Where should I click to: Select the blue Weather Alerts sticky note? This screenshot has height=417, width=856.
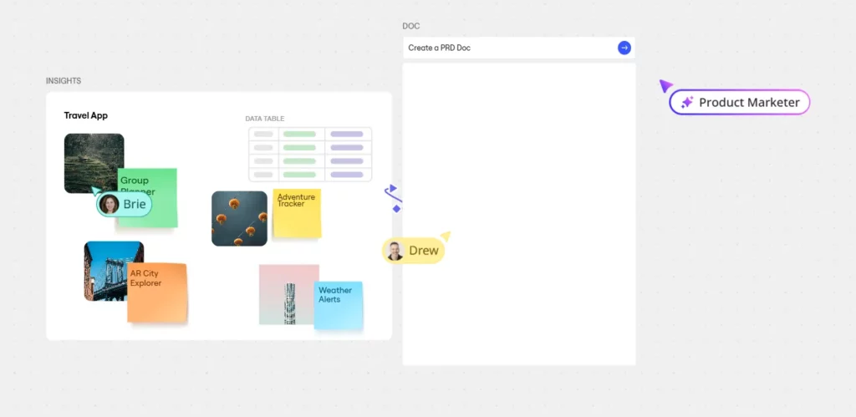[x=339, y=305]
